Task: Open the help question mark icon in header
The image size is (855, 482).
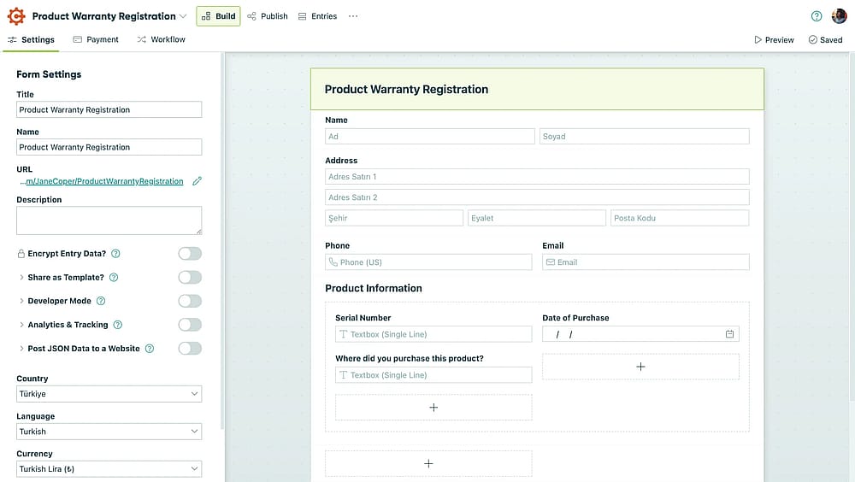Action: [x=817, y=16]
